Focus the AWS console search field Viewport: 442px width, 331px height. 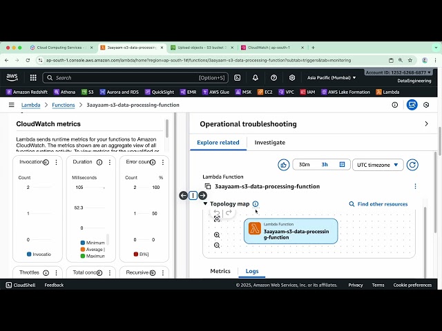tap(135, 78)
